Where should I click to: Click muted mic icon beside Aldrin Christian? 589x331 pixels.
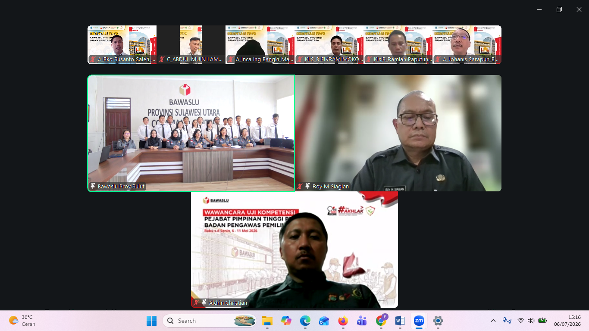coord(196,303)
